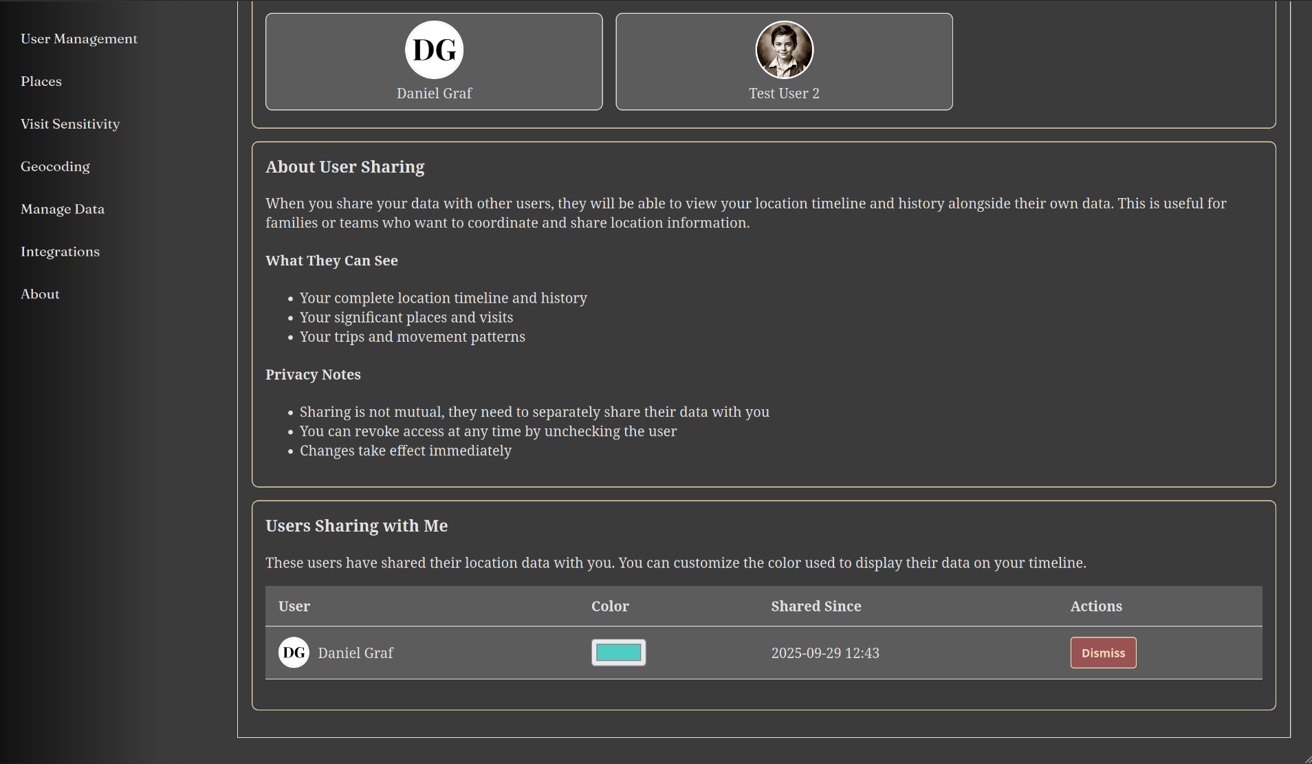This screenshot has height=764, width=1312.
Task: Click the 2025-09-29 12:43 shared date
Action: pyautogui.click(x=824, y=653)
